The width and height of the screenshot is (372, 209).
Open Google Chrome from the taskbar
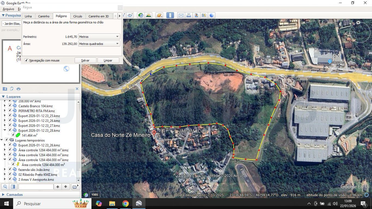click(125, 204)
